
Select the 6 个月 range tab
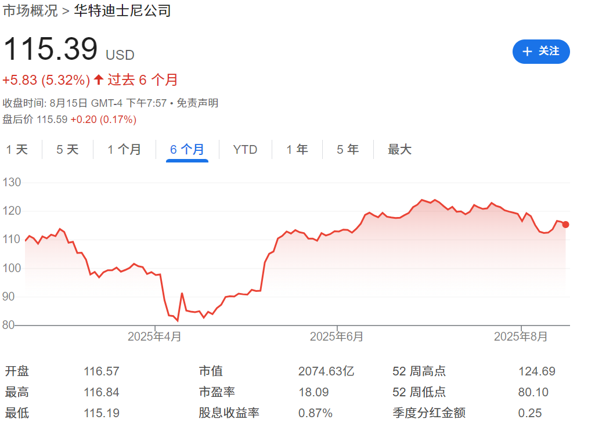tap(187, 150)
